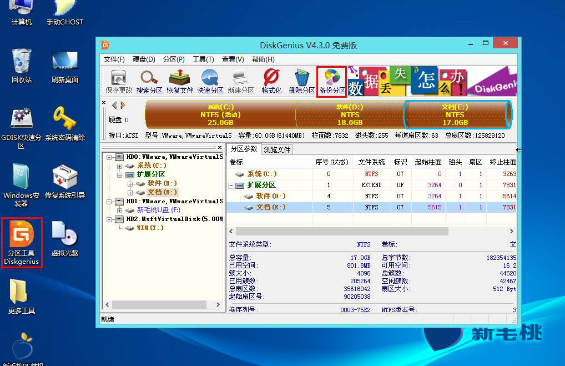
Task: Launch 搜索分区 from the toolbar
Action: click(x=149, y=82)
